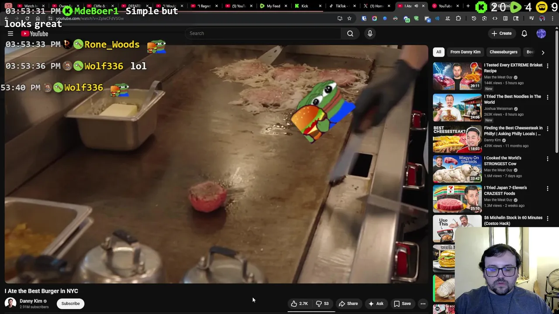Select the From Danny Kim chip
The image size is (559, 314).
click(465, 52)
